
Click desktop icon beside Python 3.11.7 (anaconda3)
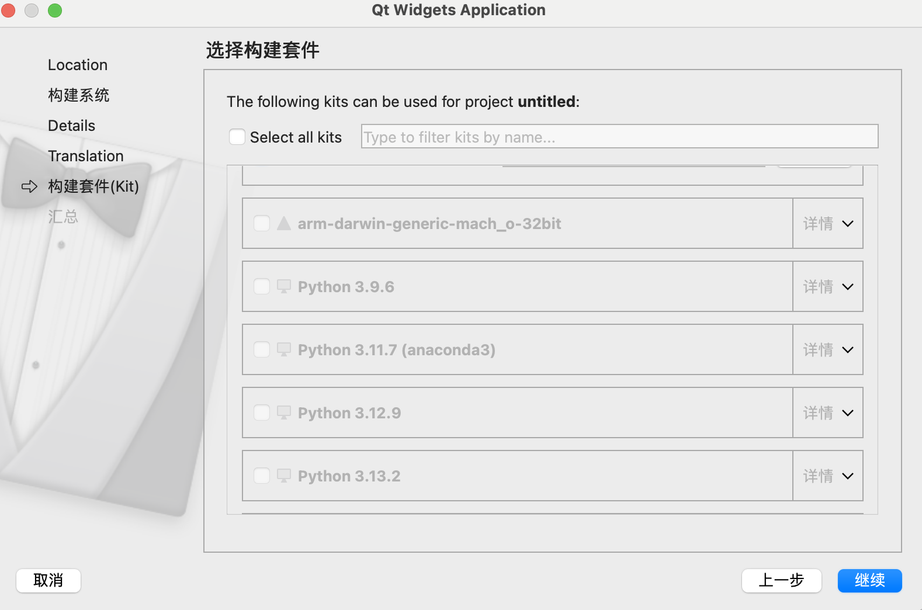point(284,349)
